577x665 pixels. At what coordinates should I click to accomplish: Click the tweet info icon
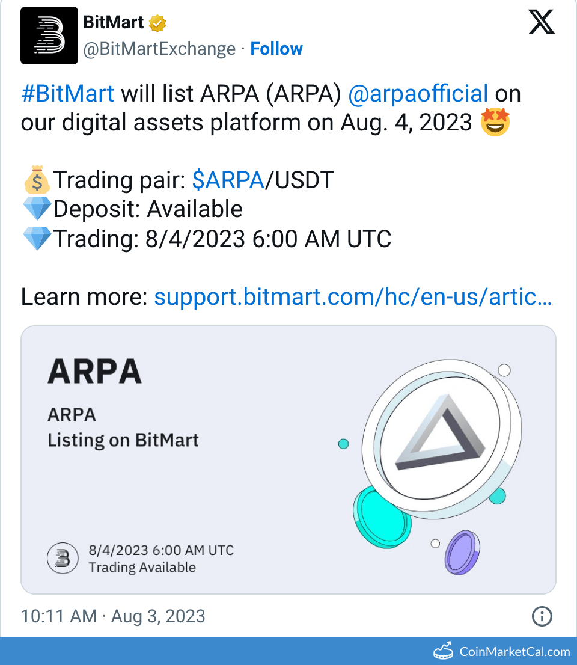542,616
